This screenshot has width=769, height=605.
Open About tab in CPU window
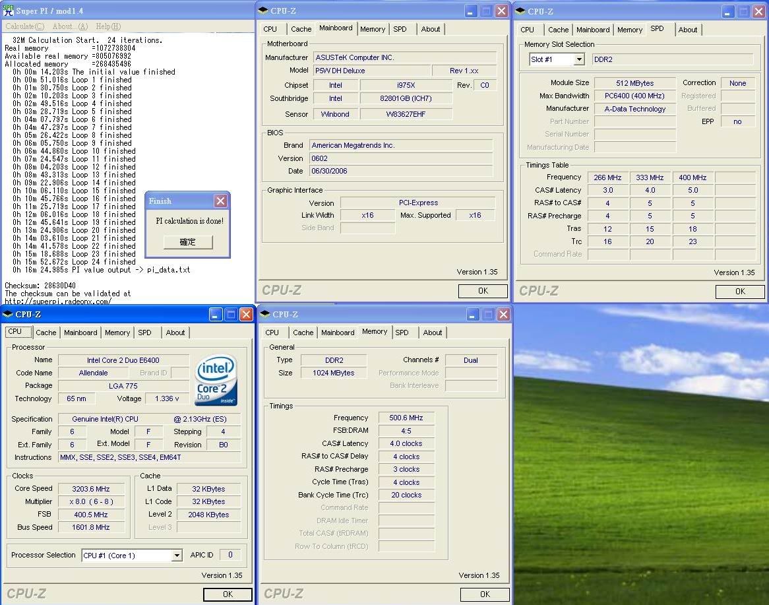175,332
